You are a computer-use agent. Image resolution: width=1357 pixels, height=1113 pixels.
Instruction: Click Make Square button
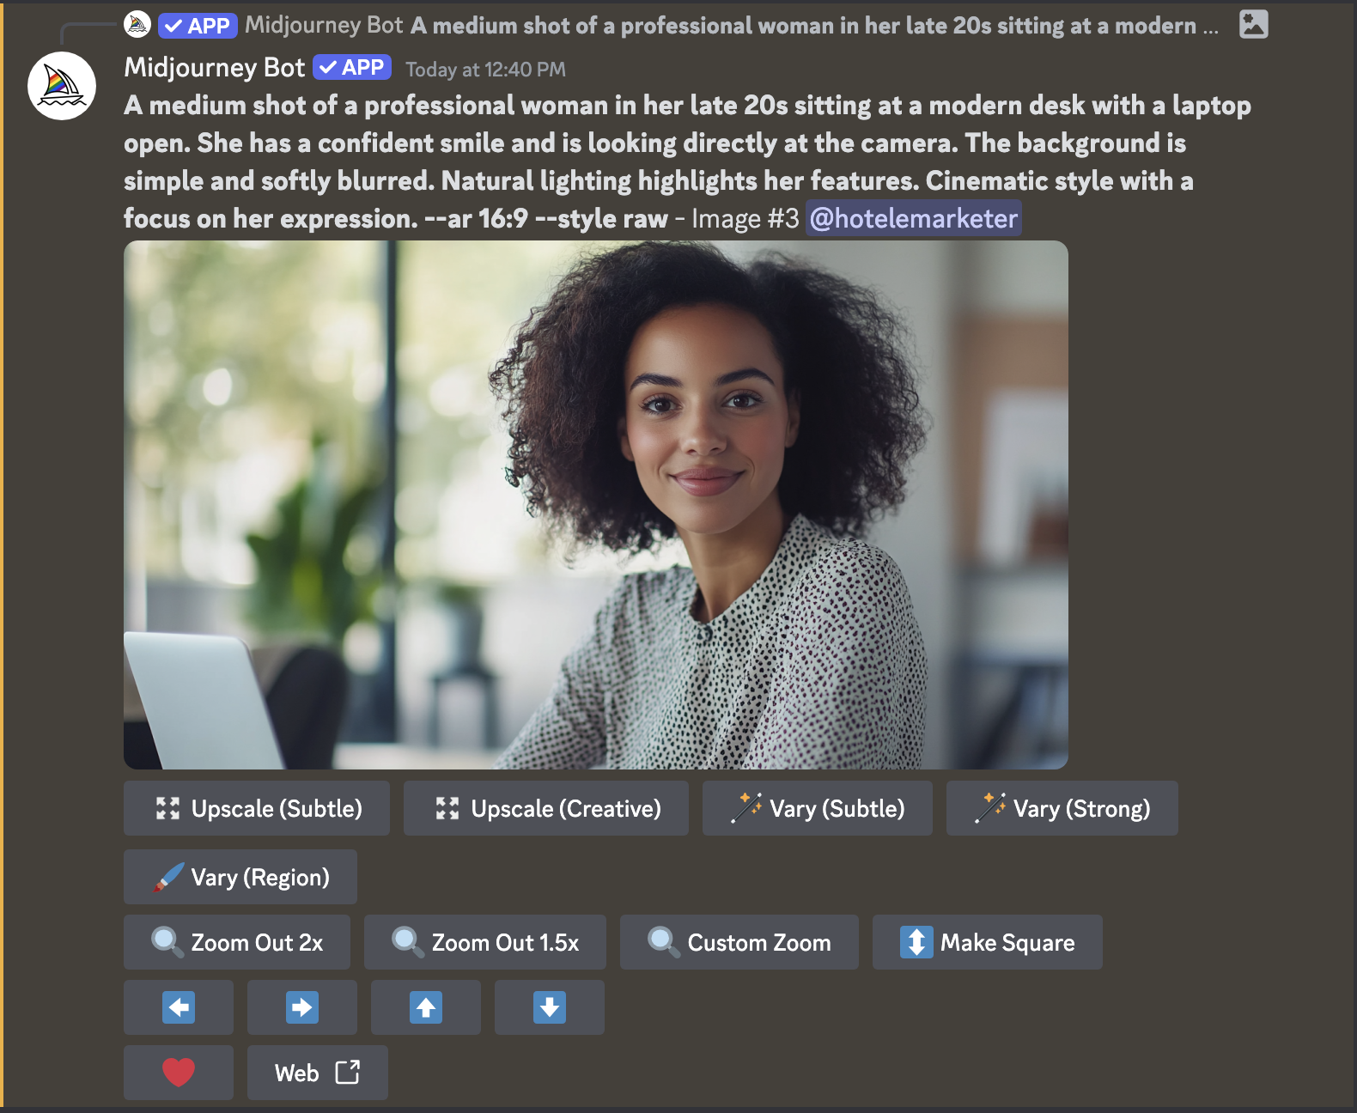(987, 942)
